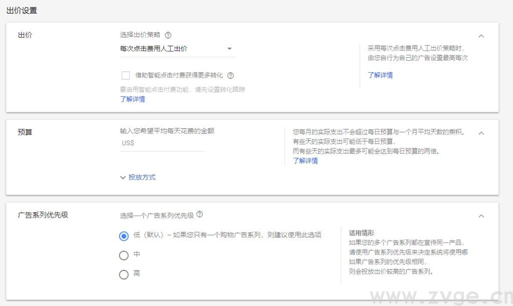Click 了解详情 below the smart clicks option

tap(132, 99)
